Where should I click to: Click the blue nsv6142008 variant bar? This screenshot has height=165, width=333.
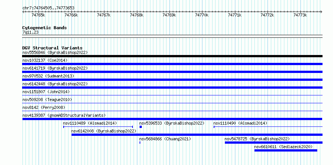tap(197, 135)
